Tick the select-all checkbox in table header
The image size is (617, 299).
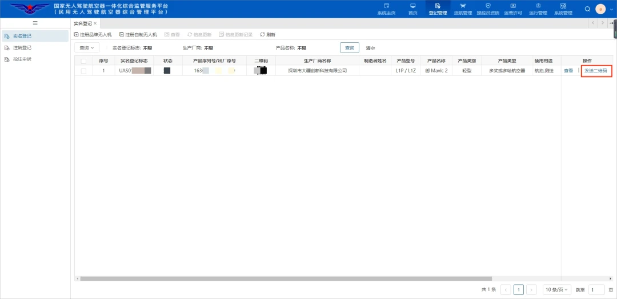(x=83, y=61)
